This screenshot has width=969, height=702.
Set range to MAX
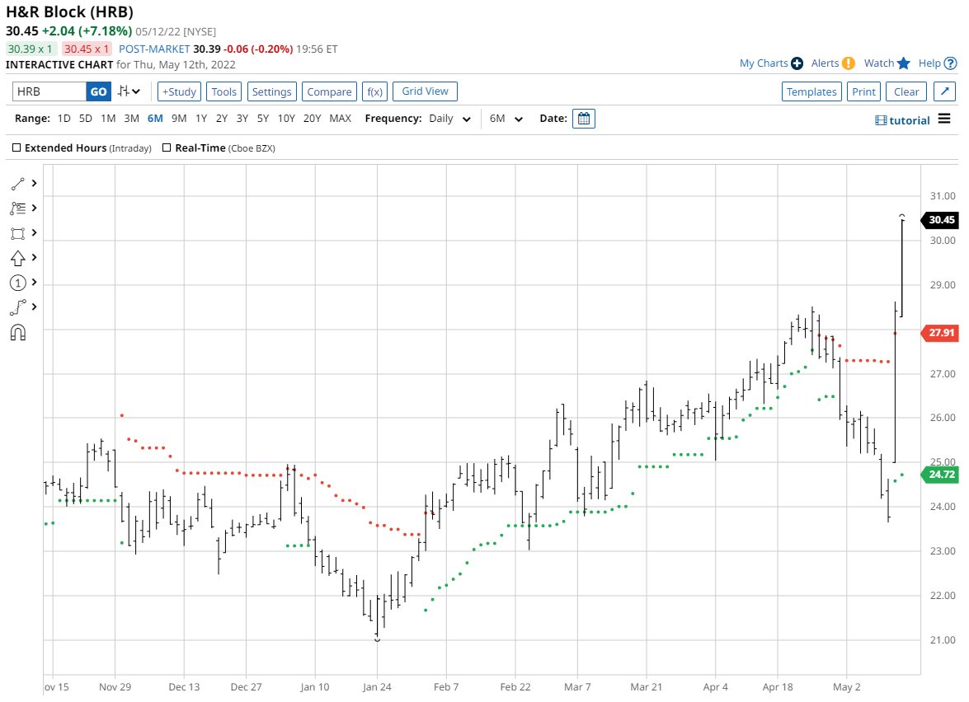[x=341, y=119]
